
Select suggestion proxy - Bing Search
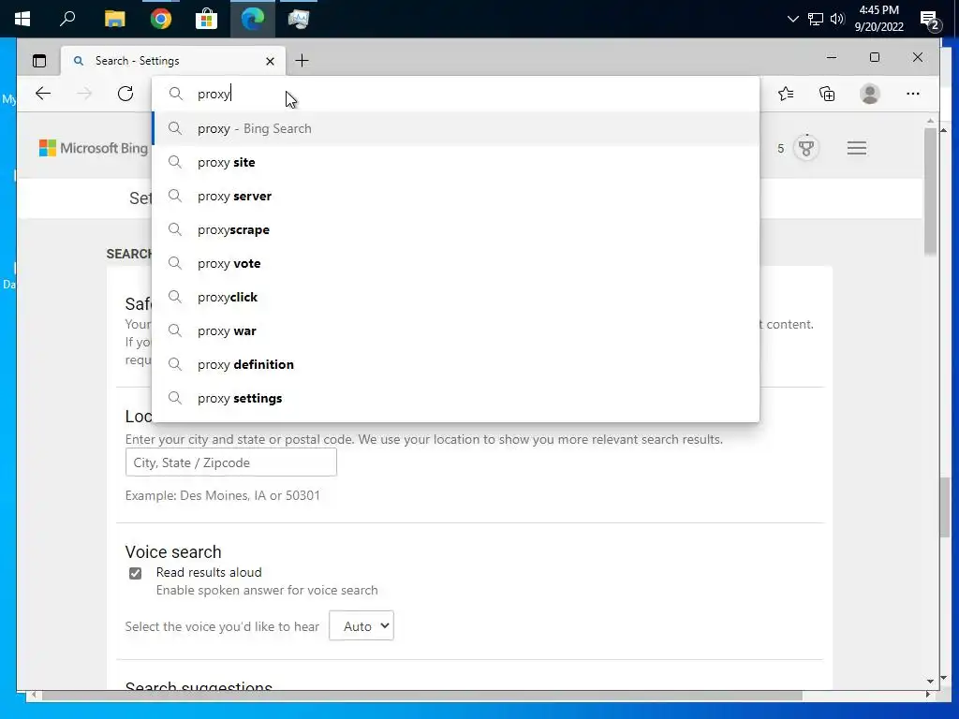pos(456,128)
